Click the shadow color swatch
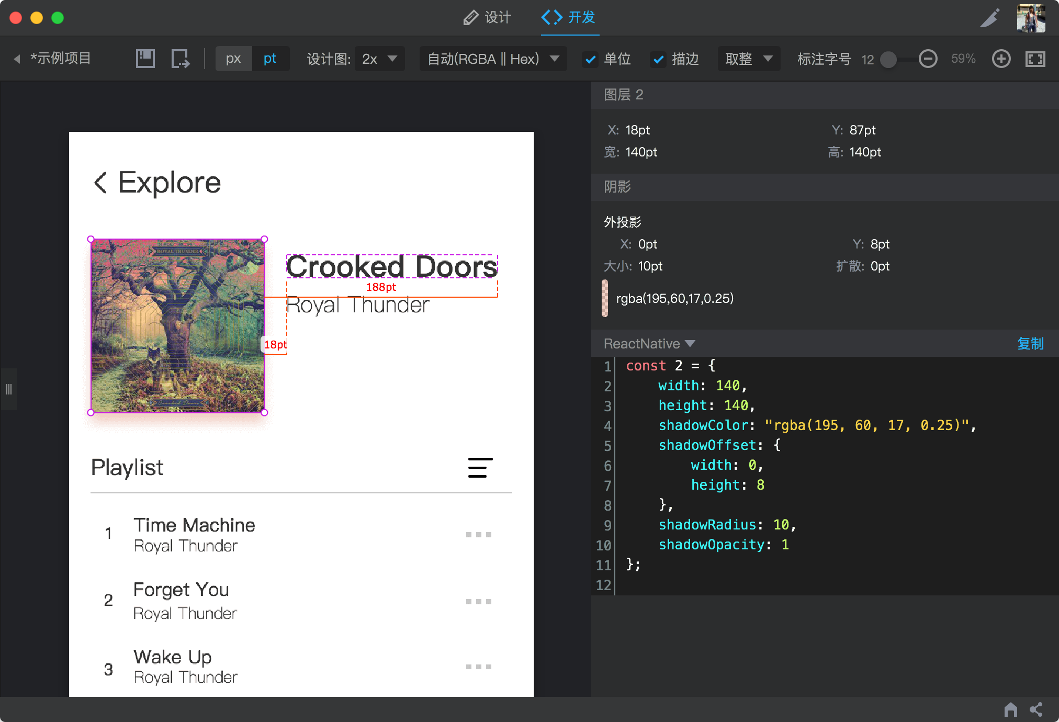 (x=605, y=298)
